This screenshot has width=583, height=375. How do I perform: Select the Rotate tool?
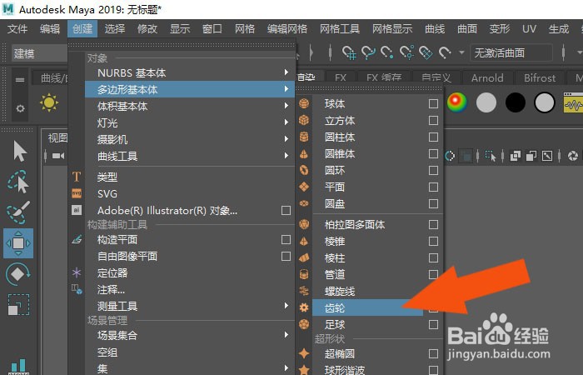(x=18, y=274)
